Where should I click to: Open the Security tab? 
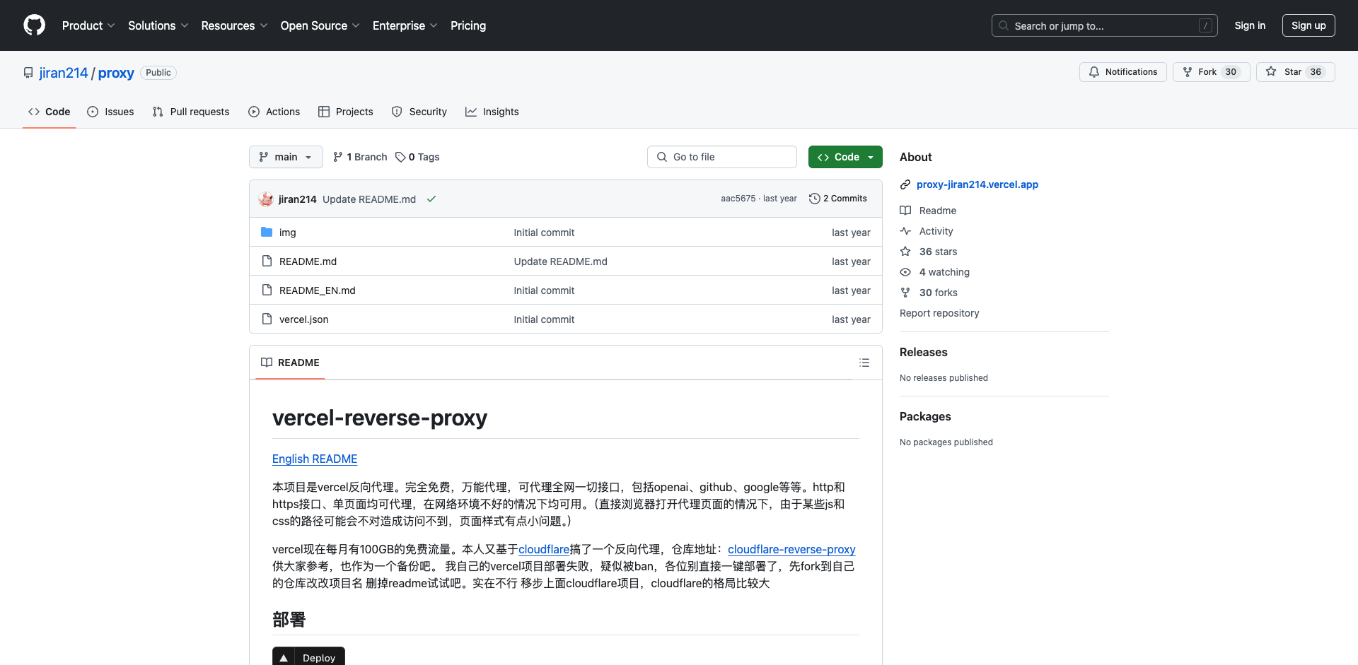coord(419,112)
